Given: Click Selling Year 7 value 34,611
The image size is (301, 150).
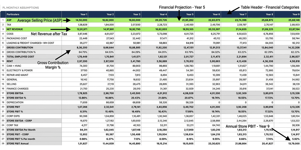Looking at the screenshot, I should click(x=242, y=84).
